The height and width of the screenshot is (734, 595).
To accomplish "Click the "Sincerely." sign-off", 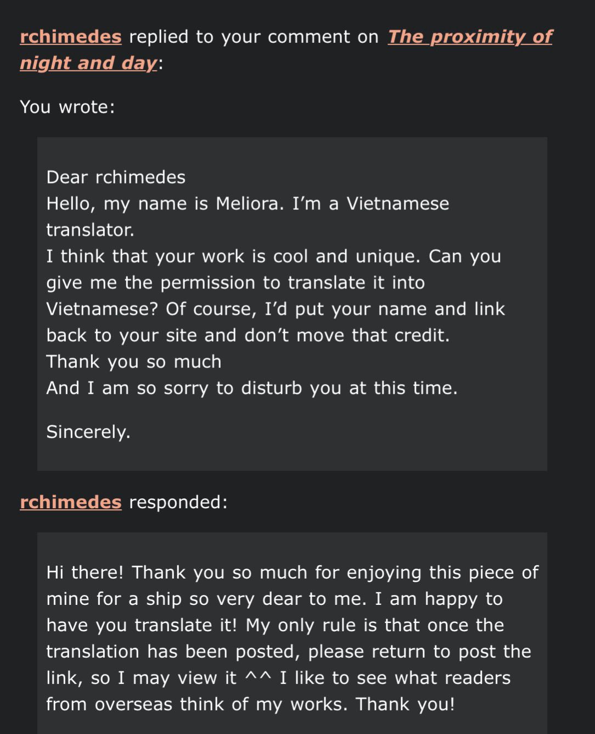I will (88, 432).
